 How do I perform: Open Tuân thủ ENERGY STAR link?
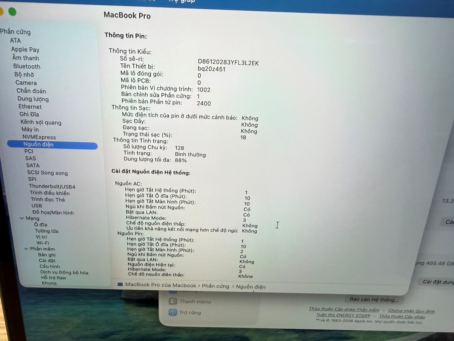(x=343, y=315)
